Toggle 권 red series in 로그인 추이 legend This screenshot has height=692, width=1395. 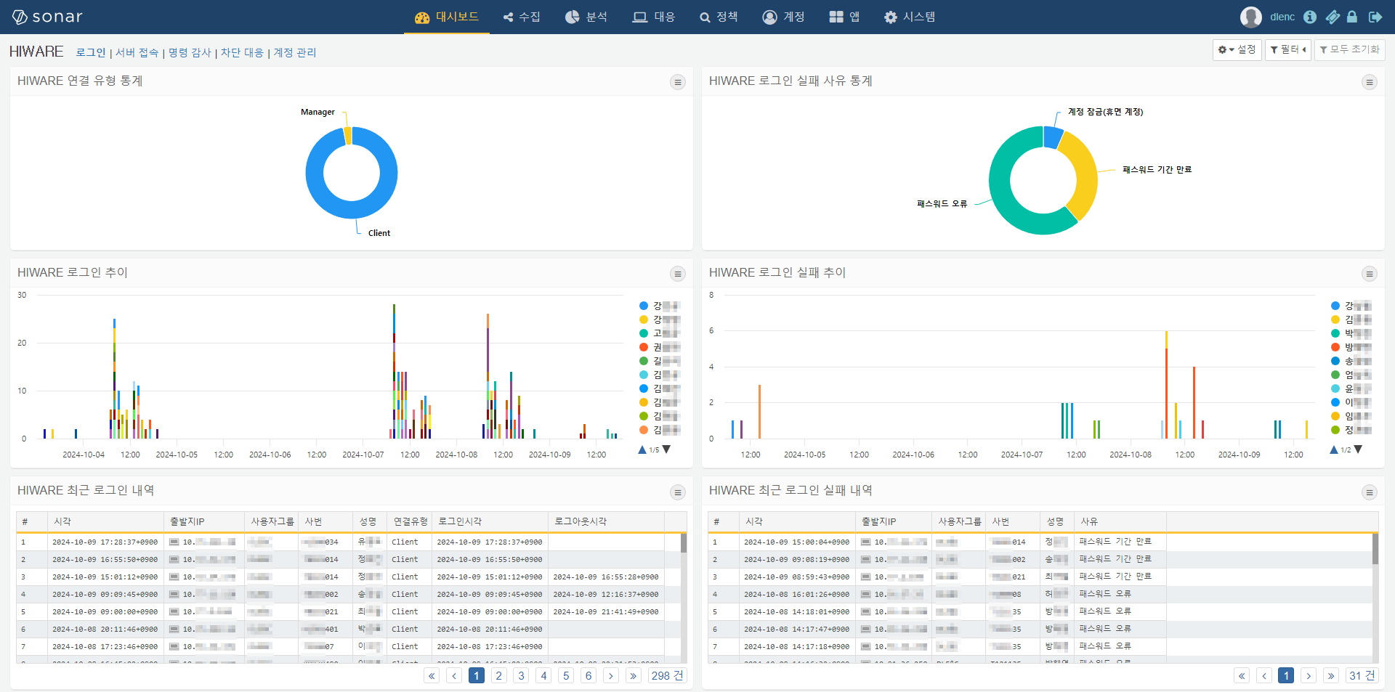point(659,347)
